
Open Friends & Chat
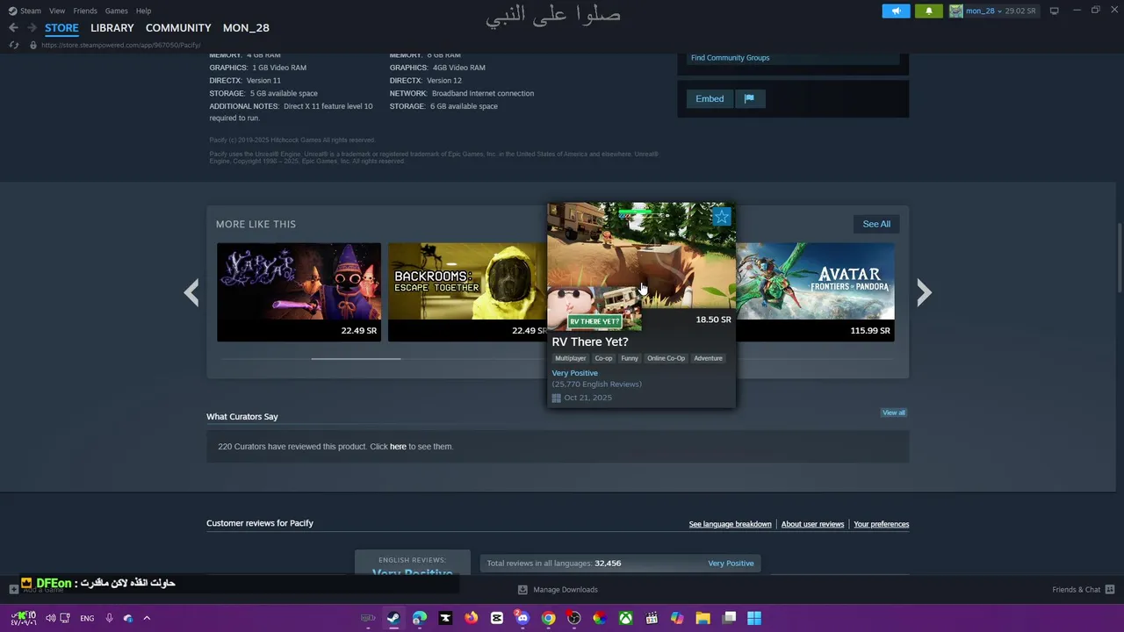coord(1083,590)
